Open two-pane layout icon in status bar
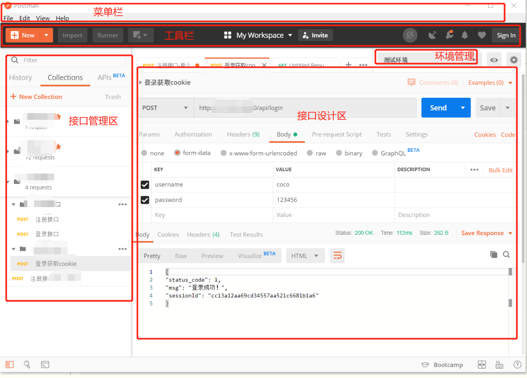Viewport: 527px width, 378px height. pyautogui.click(x=481, y=364)
